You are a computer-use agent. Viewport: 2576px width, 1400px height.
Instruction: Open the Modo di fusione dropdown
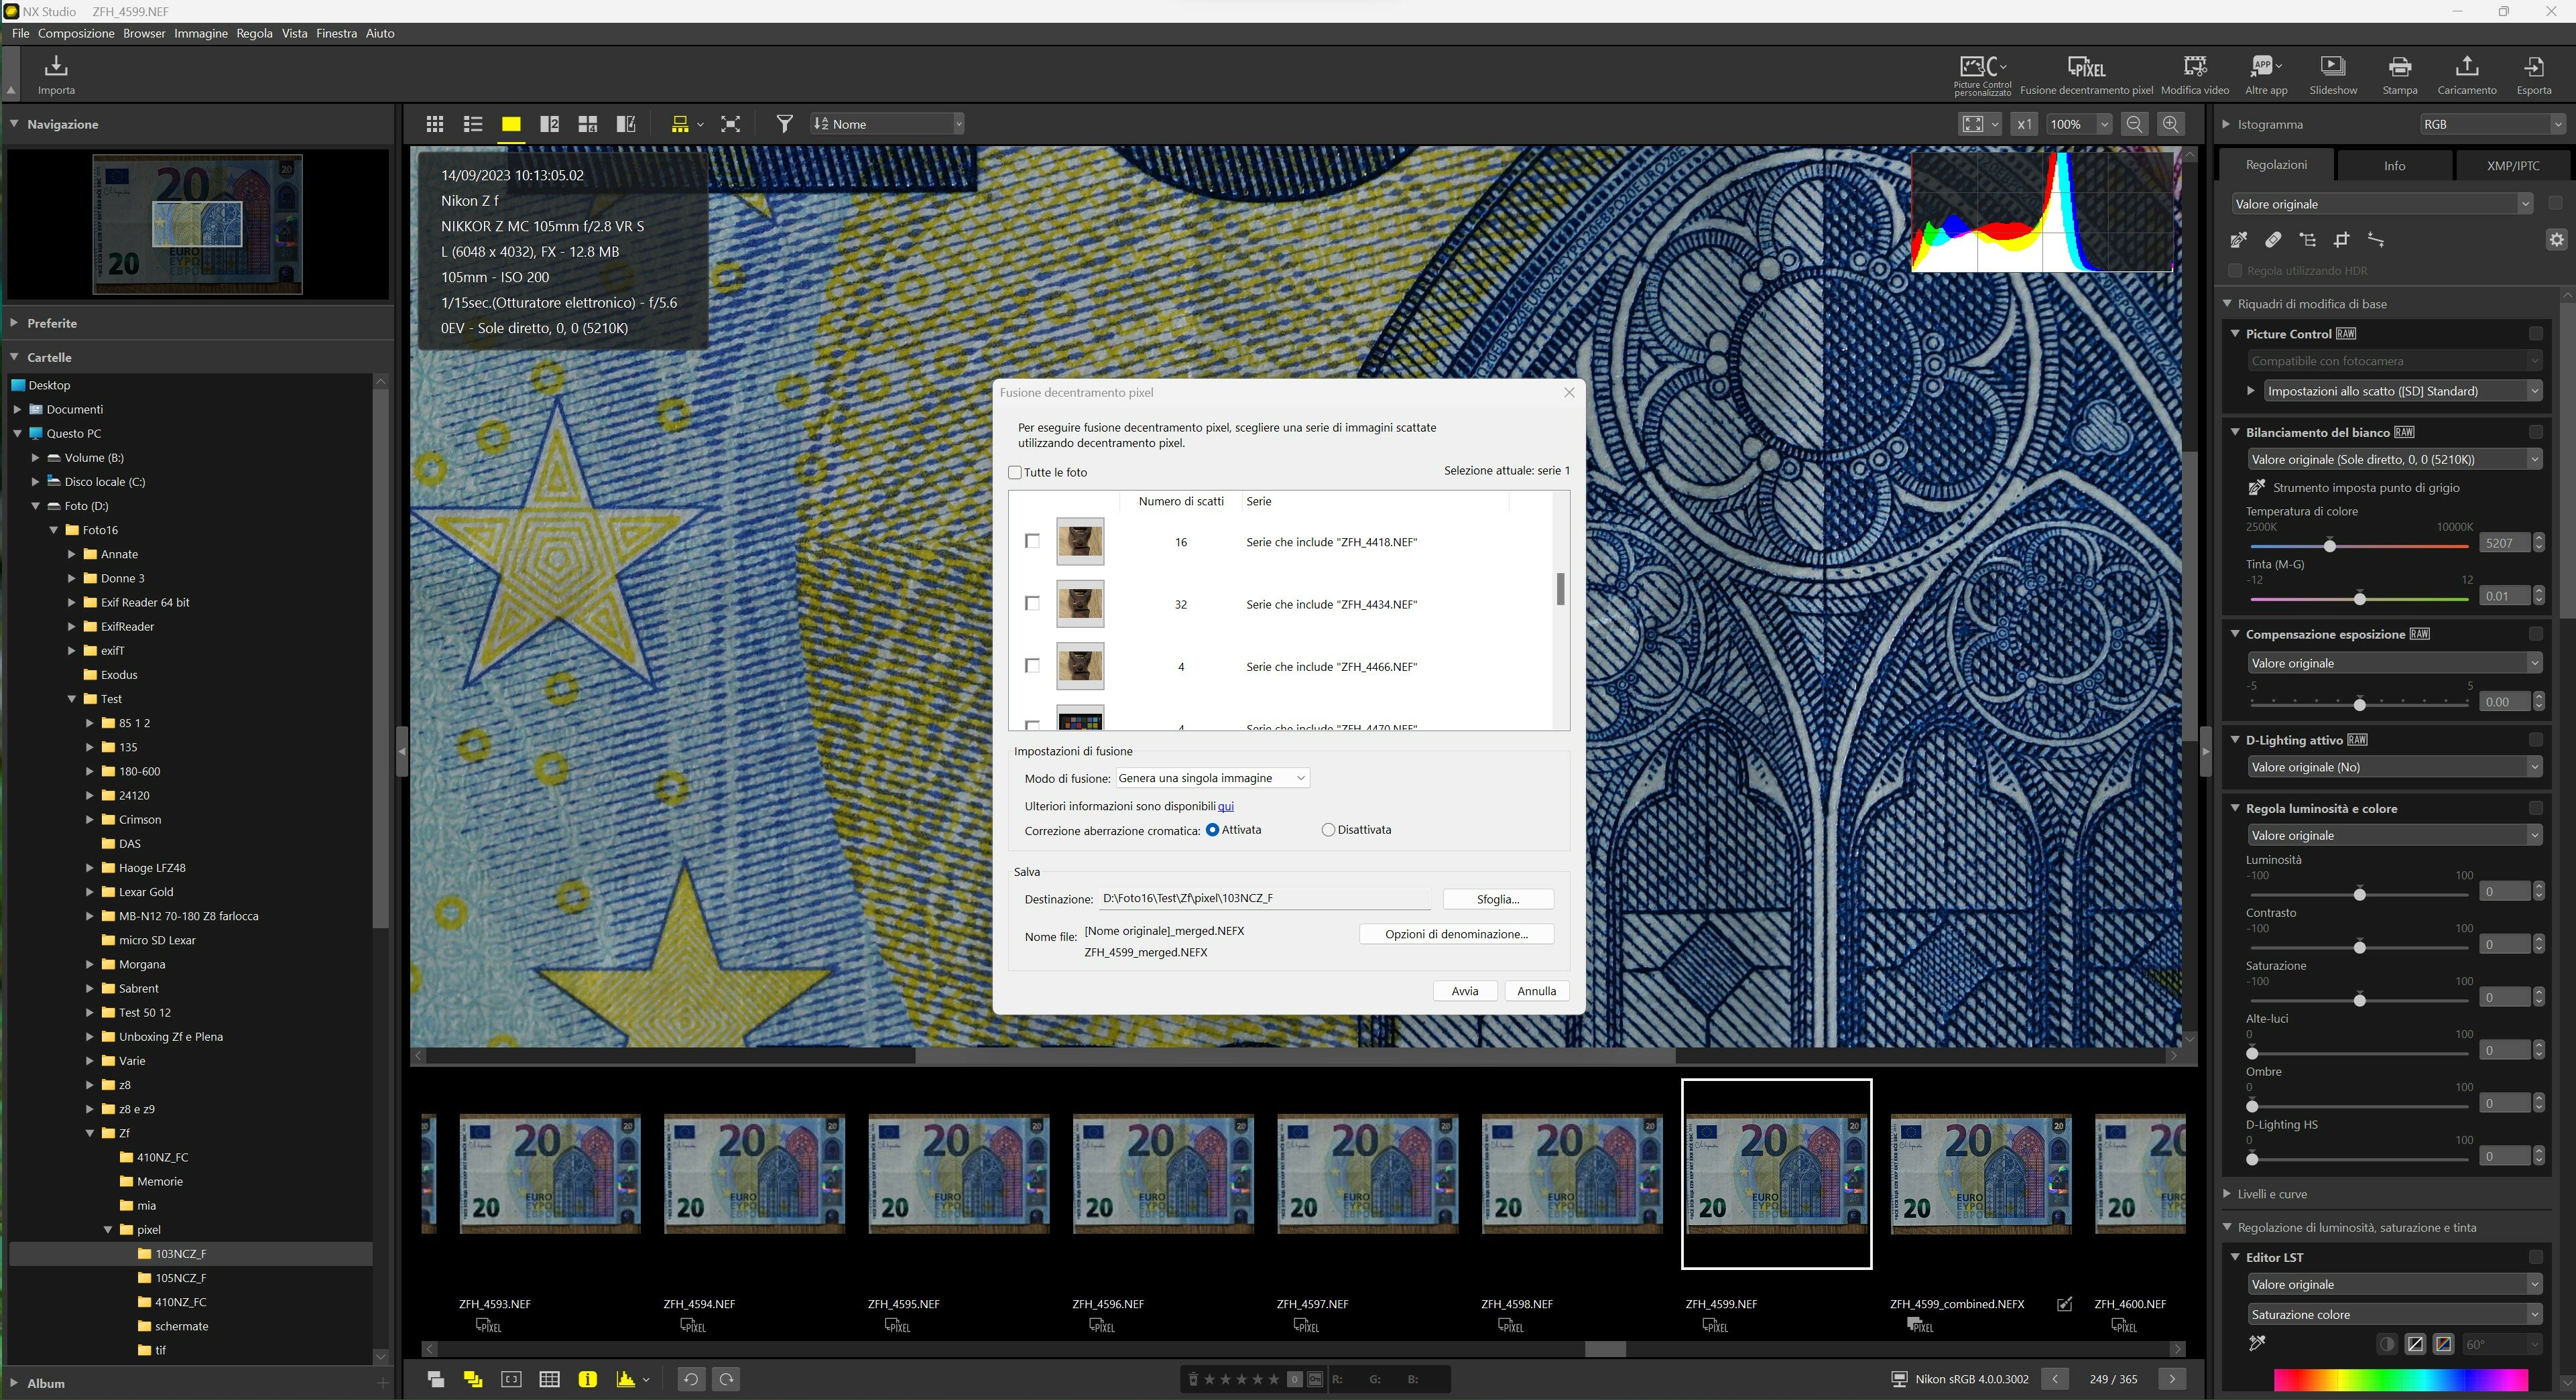click(x=1212, y=778)
